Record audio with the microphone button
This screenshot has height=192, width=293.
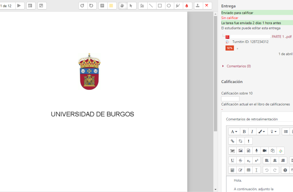pyautogui.click(x=256, y=150)
